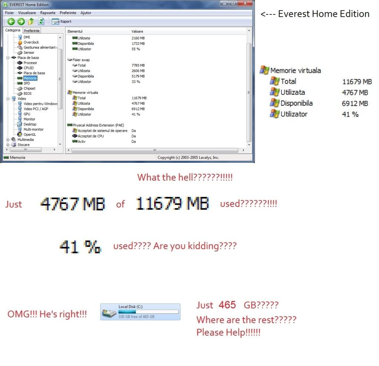This screenshot has width=379, height=366.
Task: Open the Raport wizard from the toolbar
Action: (61, 22)
